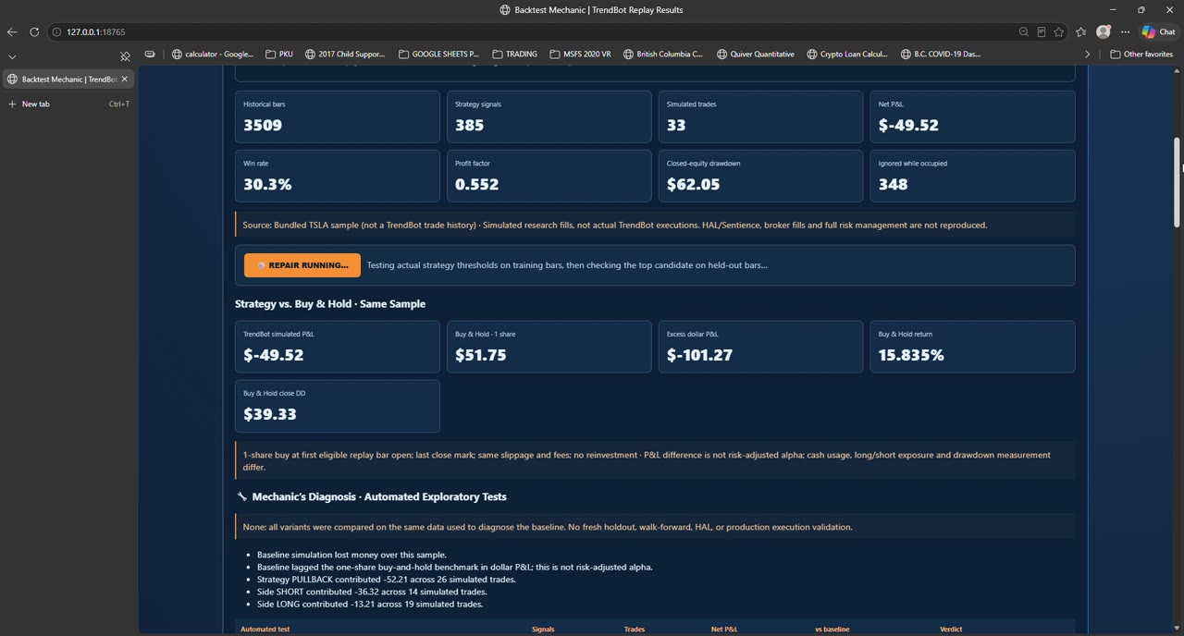Image resolution: width=1184 pixels, height=636 pixels.
Task: Click the 'Strategy PULLBACK contributed -52.21' bullet
Action: tap(387, 580)
